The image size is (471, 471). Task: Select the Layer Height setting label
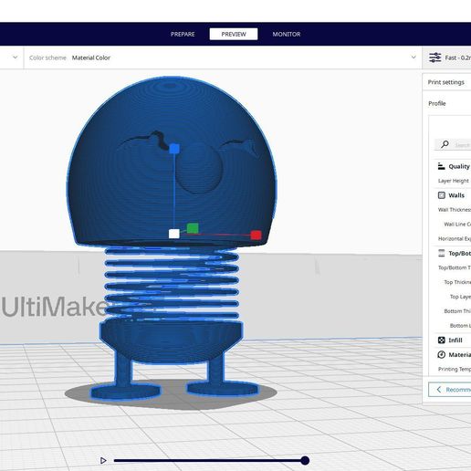tap(454, 181)
